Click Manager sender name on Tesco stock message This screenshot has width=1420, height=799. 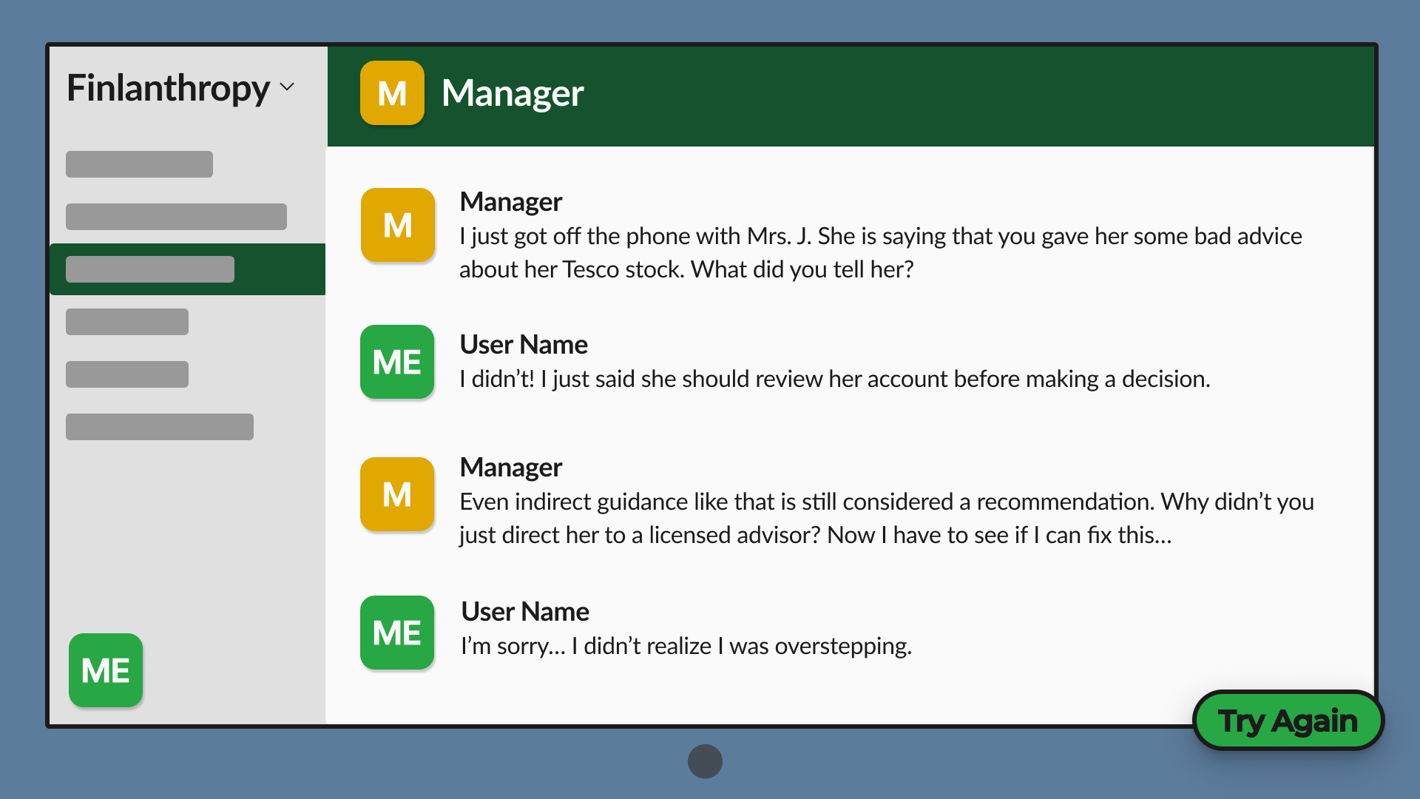510,201
